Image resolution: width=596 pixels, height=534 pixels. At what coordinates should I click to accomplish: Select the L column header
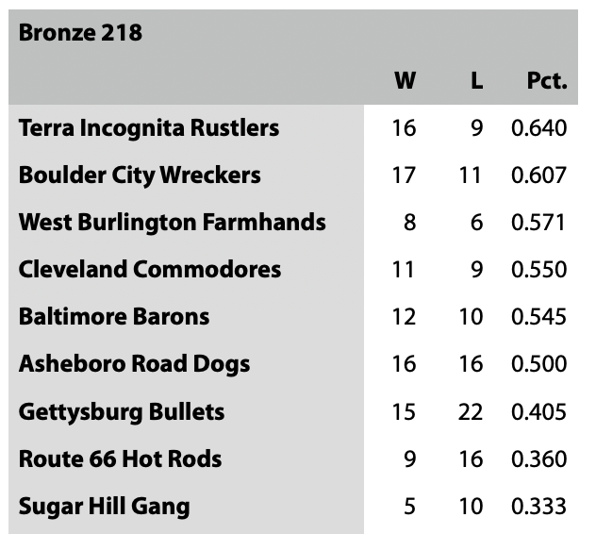point(476,81)
